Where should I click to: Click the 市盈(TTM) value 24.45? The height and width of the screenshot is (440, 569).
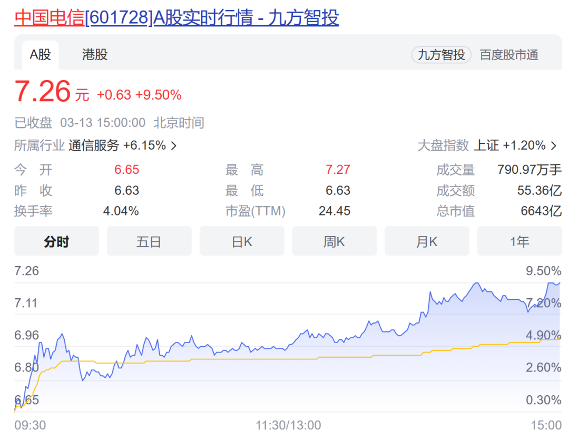pos(335,211)
